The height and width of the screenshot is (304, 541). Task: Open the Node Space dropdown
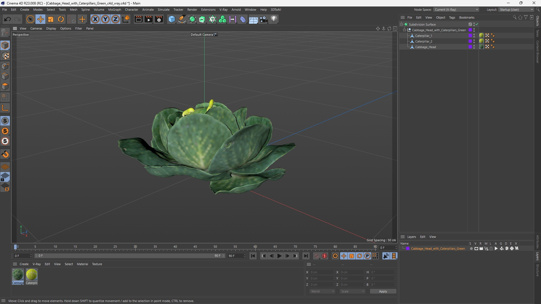point(456,10)
